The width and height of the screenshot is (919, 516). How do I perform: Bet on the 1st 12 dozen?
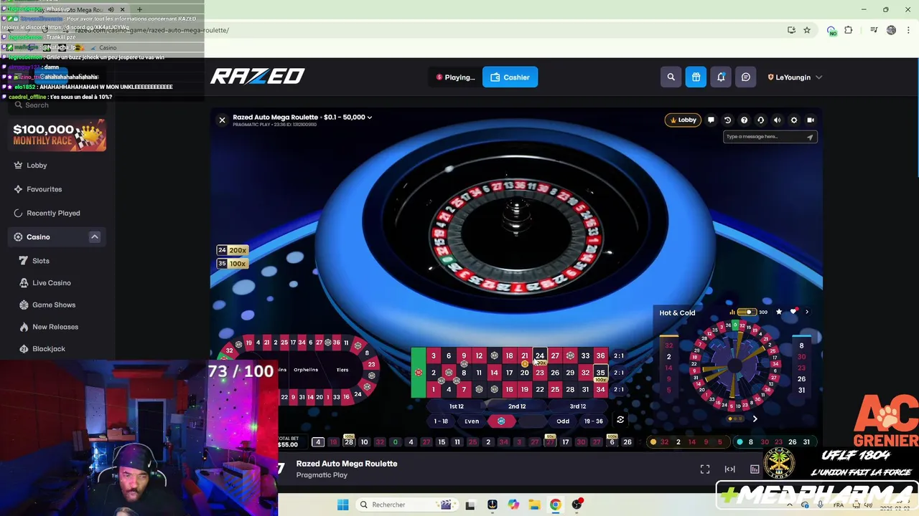(x=457, y=406)
